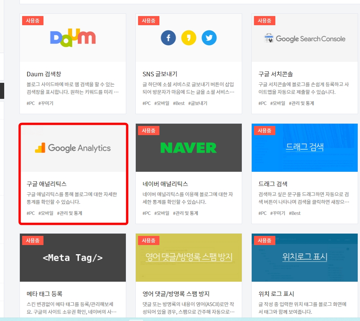Click the 네이버 애널리틱스 description text
The width and height of the screenshot is (360, 321).
pos(188,198)
